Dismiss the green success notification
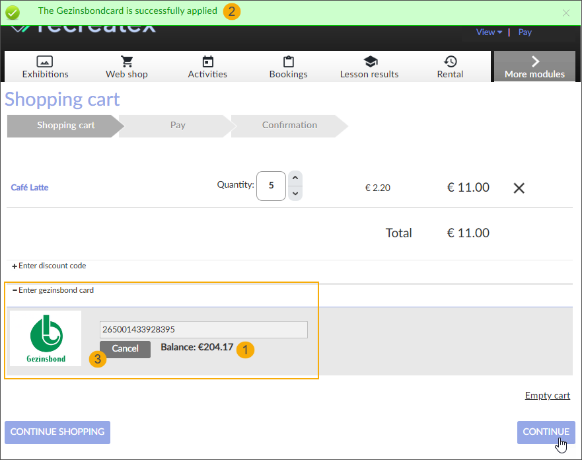Screen dimensions: 582x460 [565, 13]
